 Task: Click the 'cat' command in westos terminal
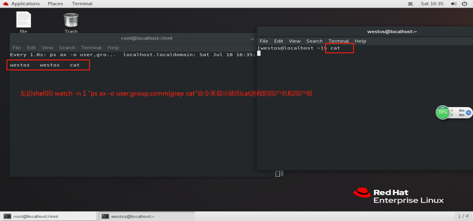point(335,48)
